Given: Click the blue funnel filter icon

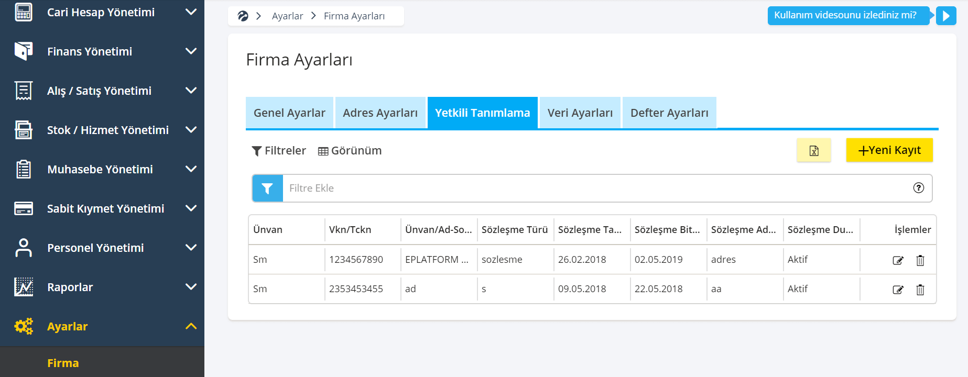Looking at the screenshot, I should [x=267, y=188].
